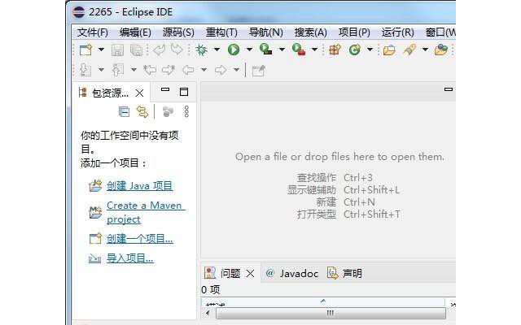
Task: Click the Save disk icon
Action: tap(117, 50)
